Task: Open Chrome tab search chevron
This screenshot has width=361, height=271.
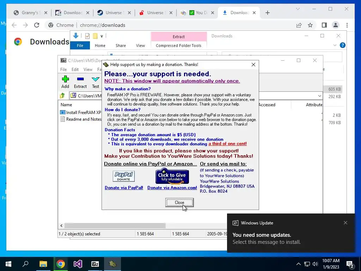Action: click(298, 9)
